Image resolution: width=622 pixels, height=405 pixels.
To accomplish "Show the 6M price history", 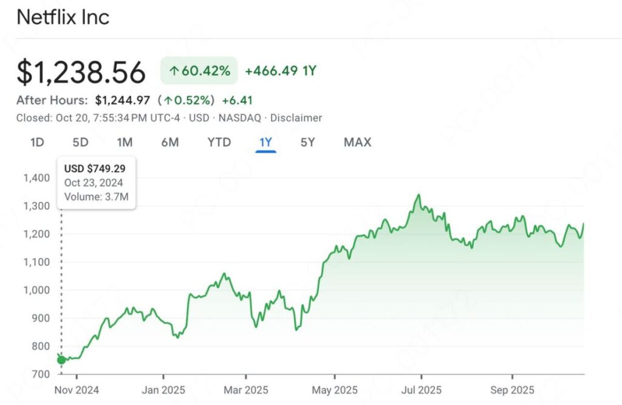I will [170, 142].
